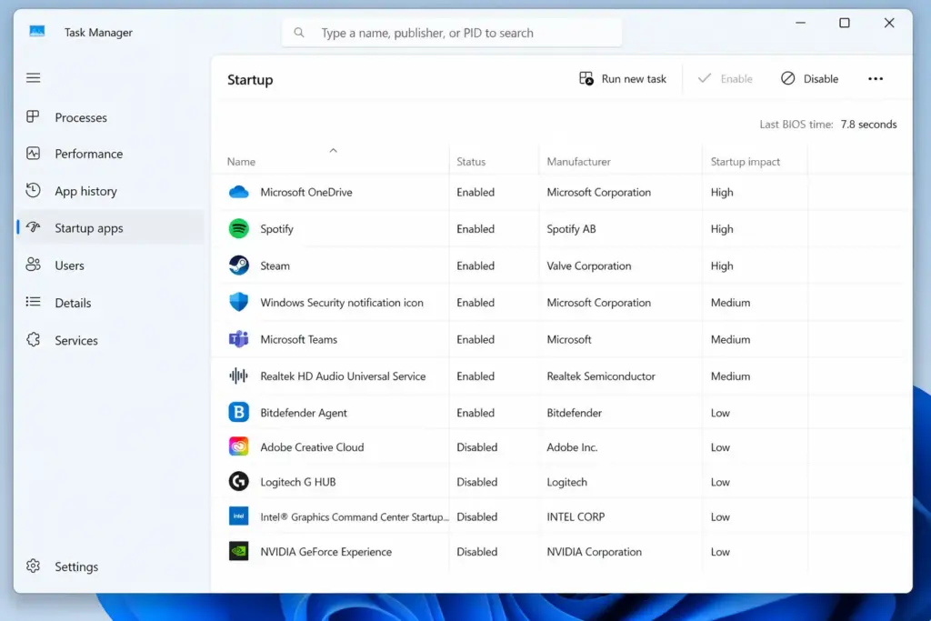Select the Adobe Creative Cloud row name
Viewport: 931px width, 621px height.
pos(313,447)
